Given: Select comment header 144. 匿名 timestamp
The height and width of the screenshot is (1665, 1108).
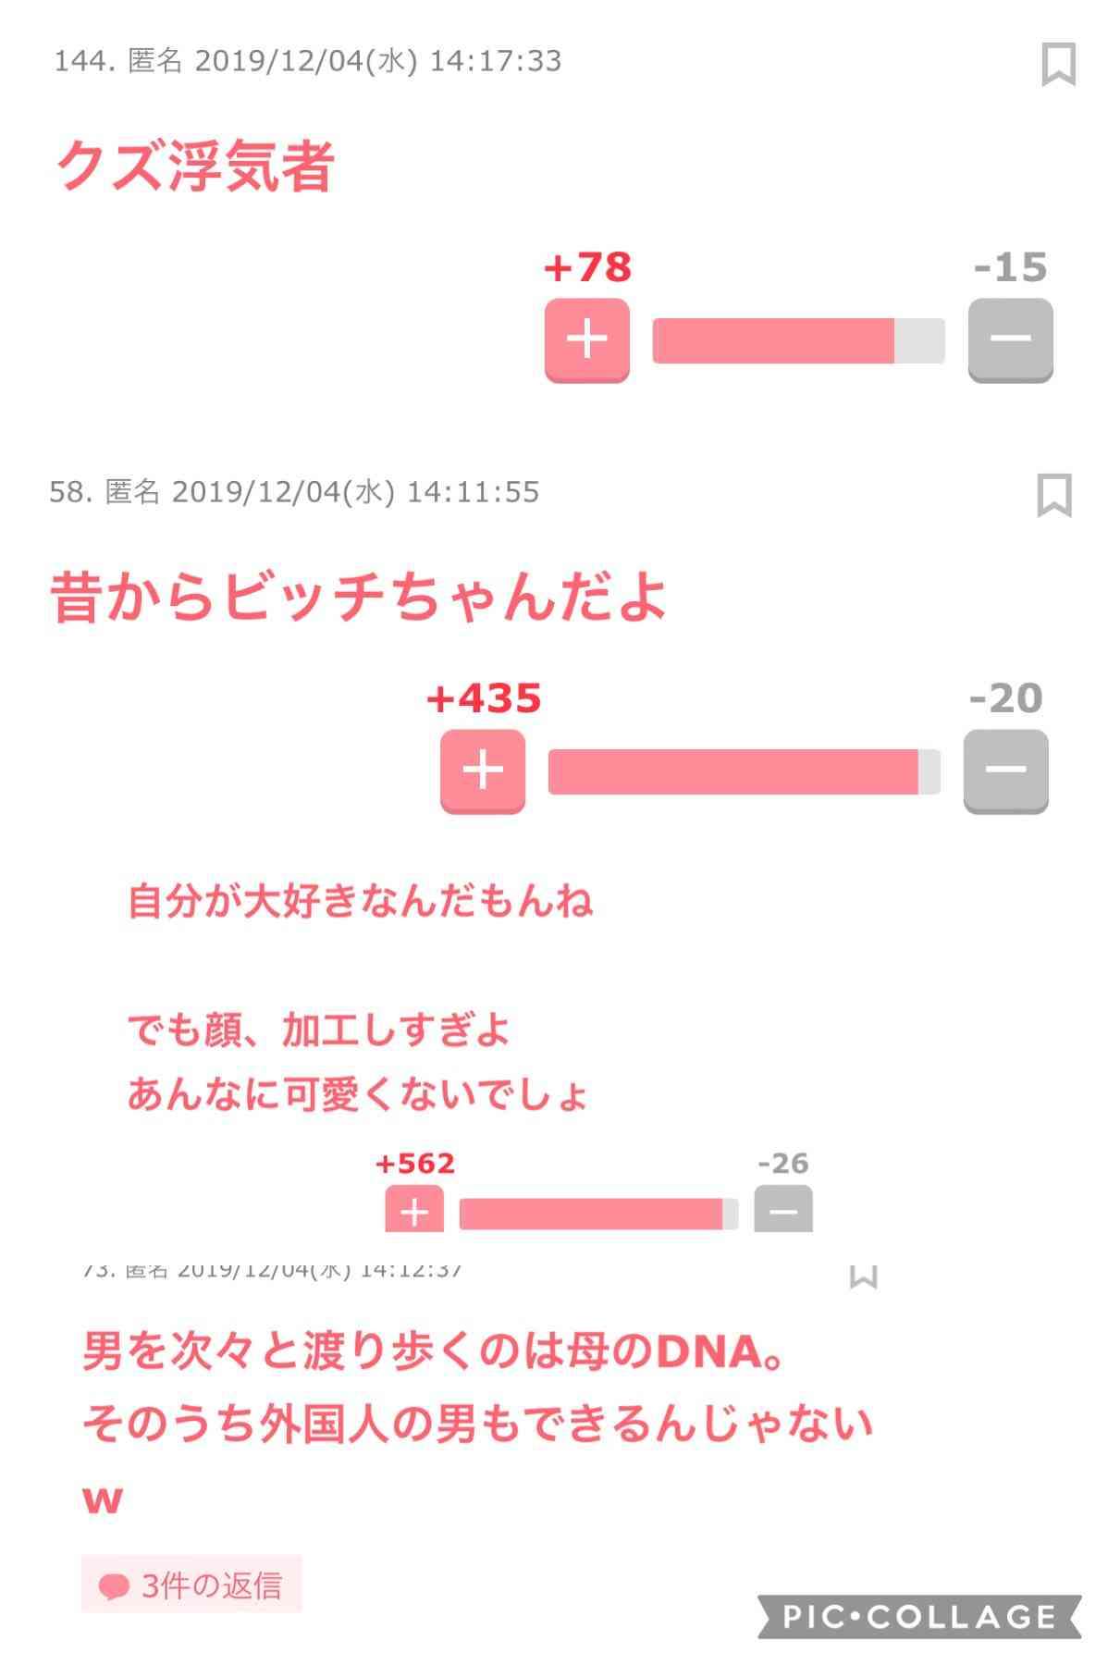Looking at the screenshot, I should coord(308,61).
